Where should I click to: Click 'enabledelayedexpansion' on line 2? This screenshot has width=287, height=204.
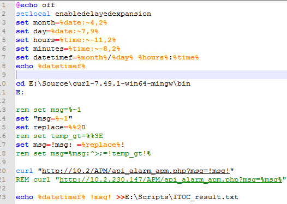[x=103, y=14]
